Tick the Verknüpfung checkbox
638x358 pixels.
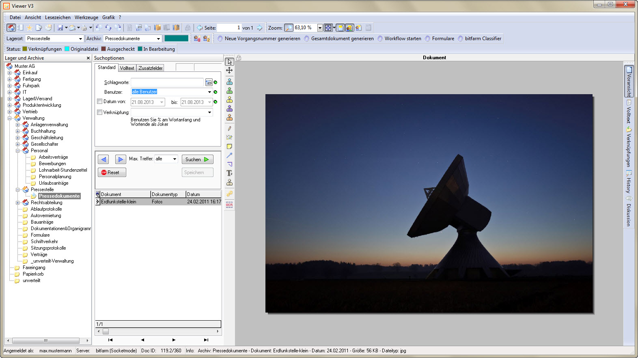click(x=99, y=112)
